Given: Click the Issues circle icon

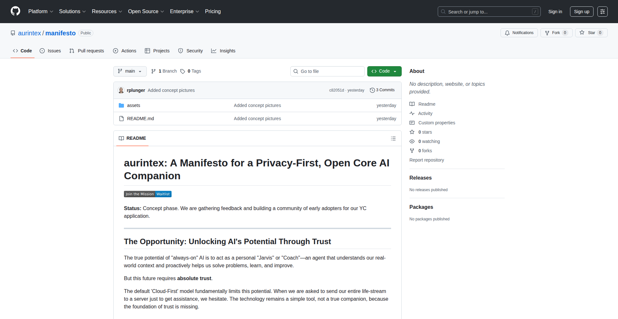Looking at the screenshot, I should coord(42,51).
